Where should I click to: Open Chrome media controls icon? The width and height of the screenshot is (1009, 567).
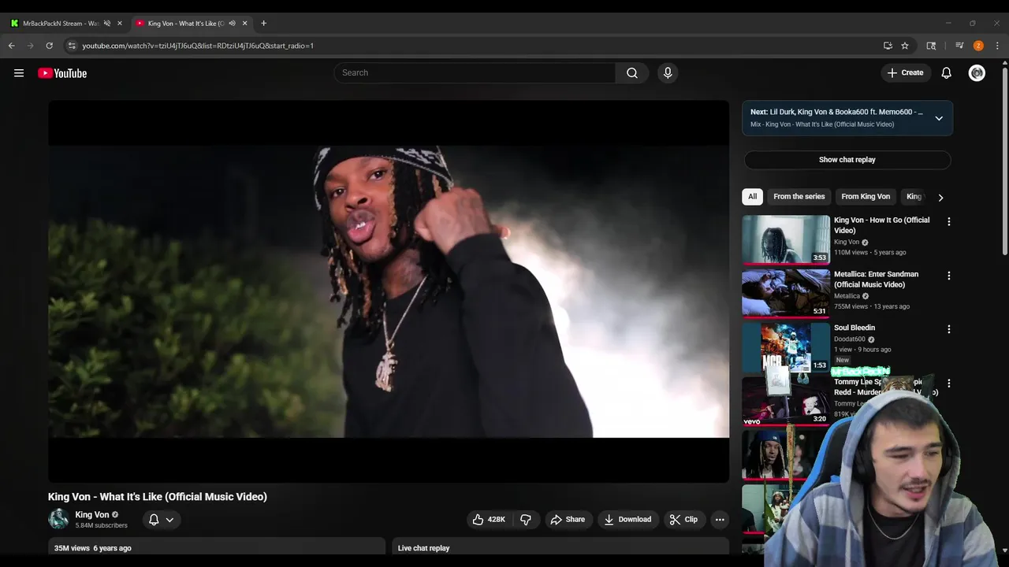coord(959,46)
